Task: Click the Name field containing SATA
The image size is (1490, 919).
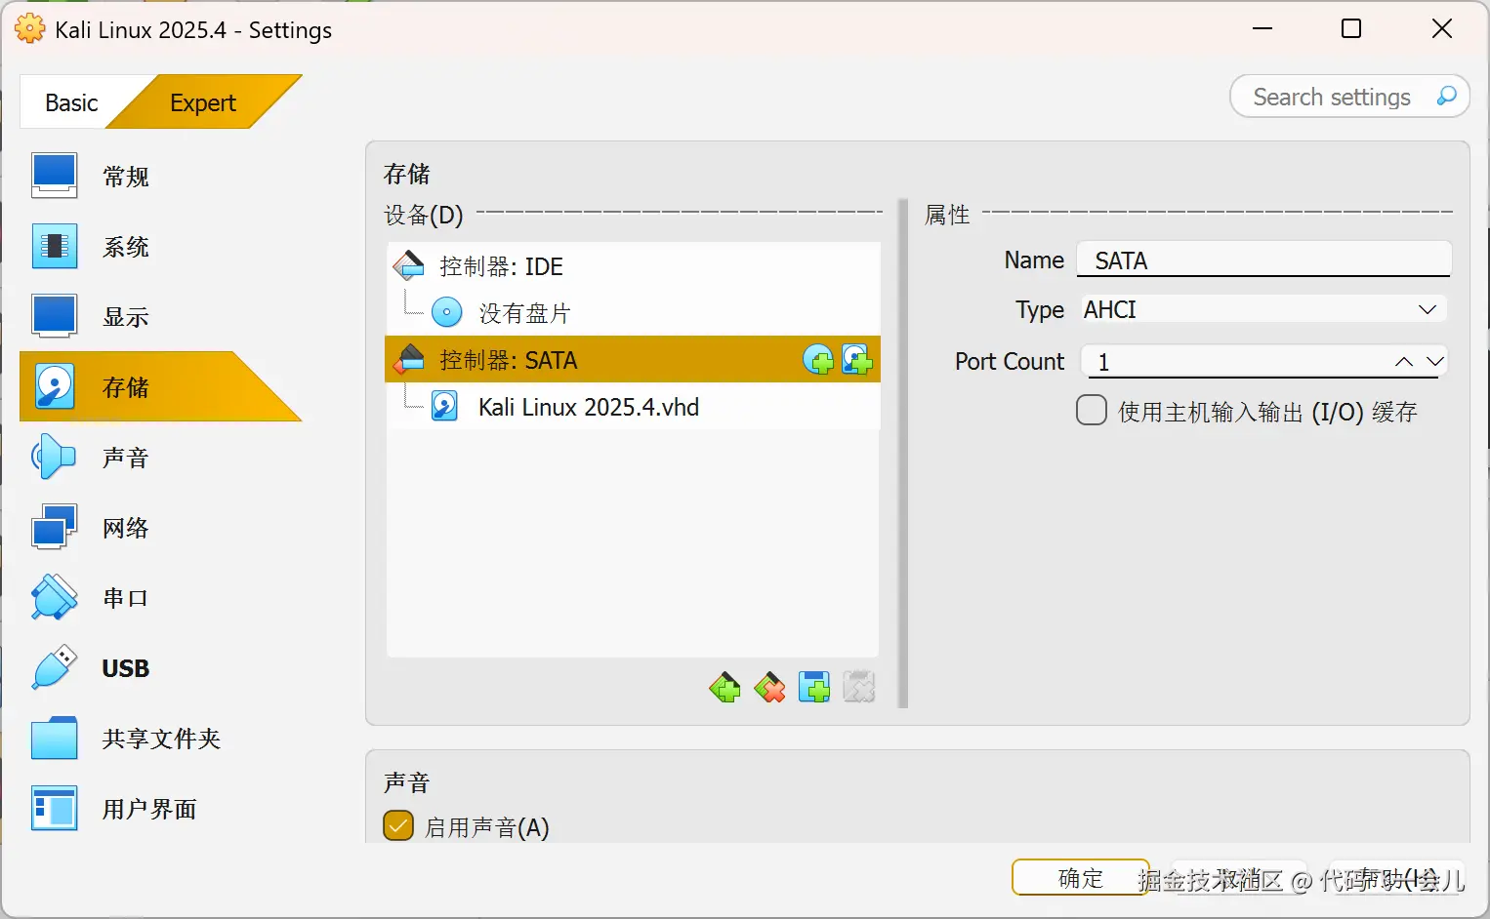Action: point(1263,260)
